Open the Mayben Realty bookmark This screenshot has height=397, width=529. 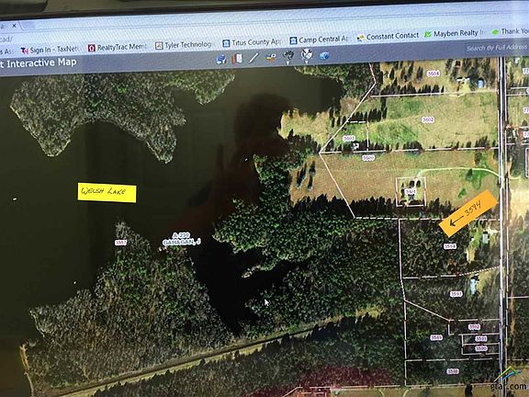[455, 34]
